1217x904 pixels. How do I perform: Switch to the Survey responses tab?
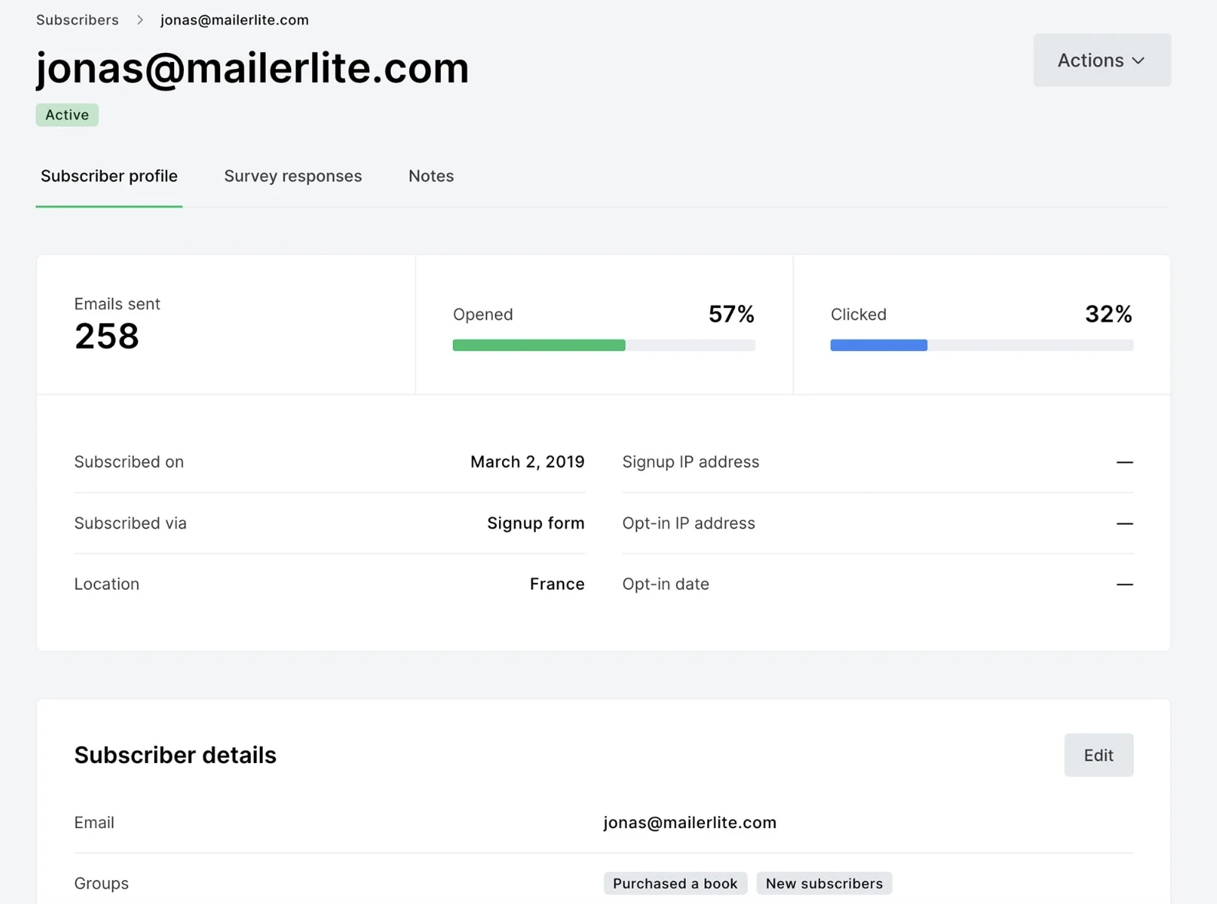(x=293, y=176)
